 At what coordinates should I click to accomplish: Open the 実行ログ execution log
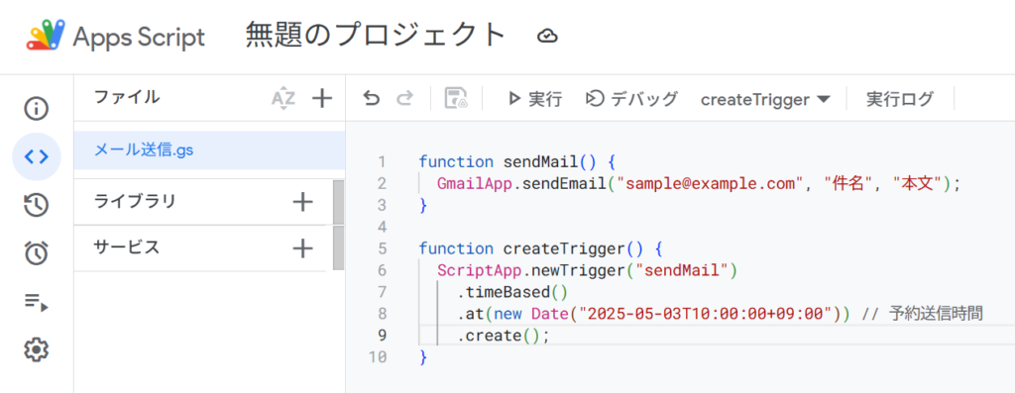(900, 99)
